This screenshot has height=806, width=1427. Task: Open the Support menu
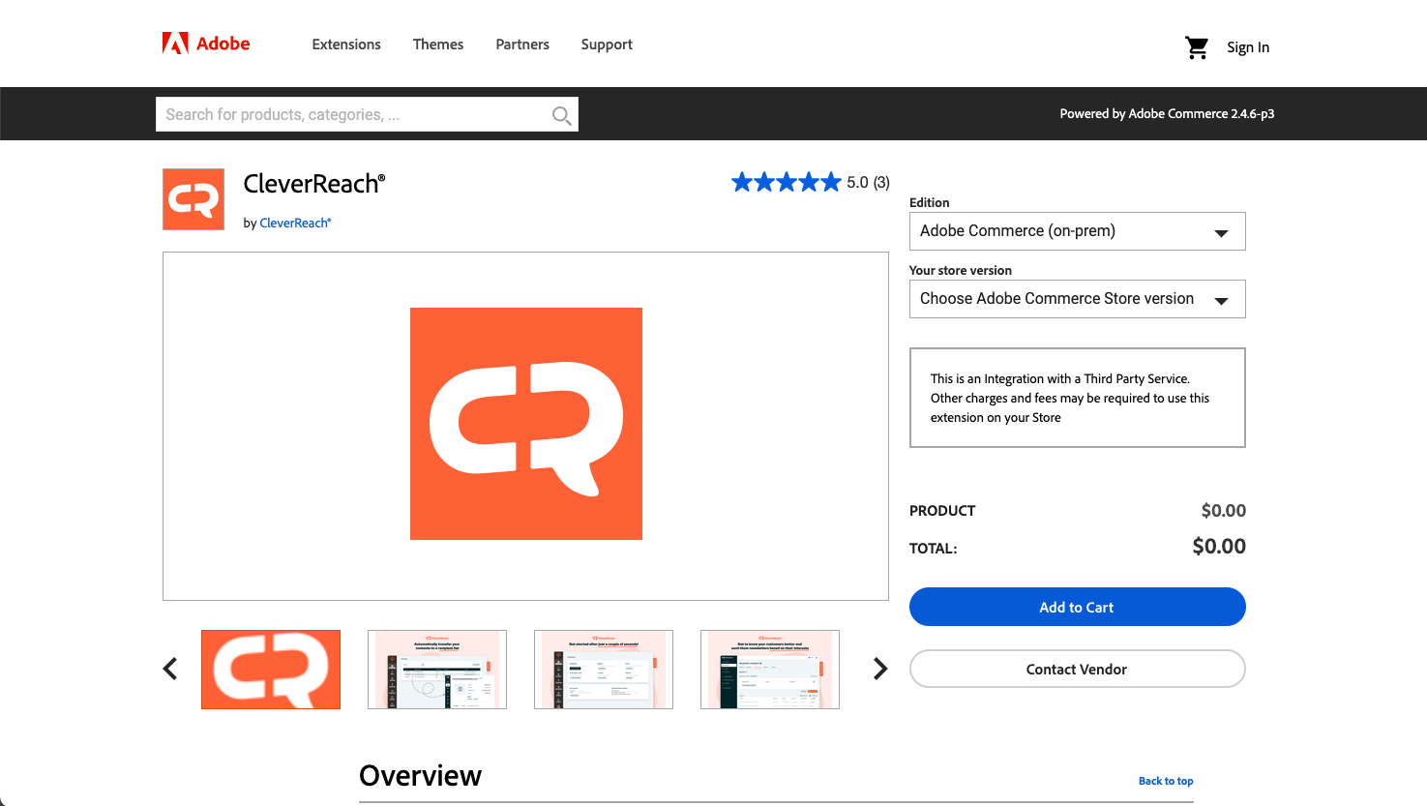[607, 45]
